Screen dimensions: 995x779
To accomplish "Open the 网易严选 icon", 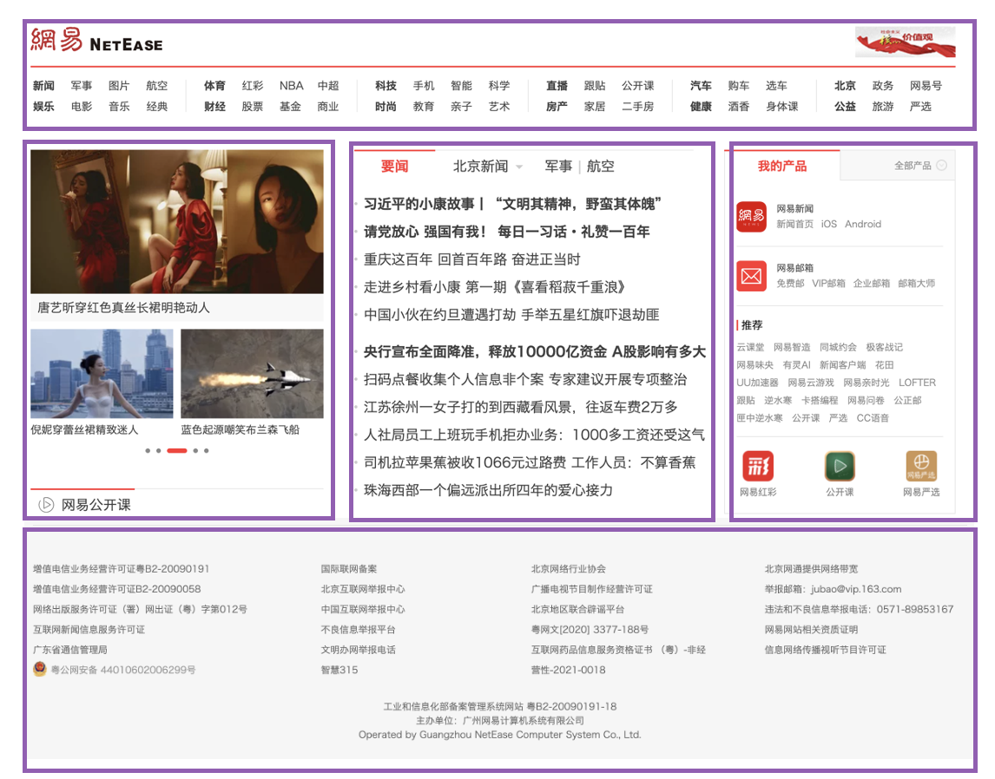I will [921, 467].
